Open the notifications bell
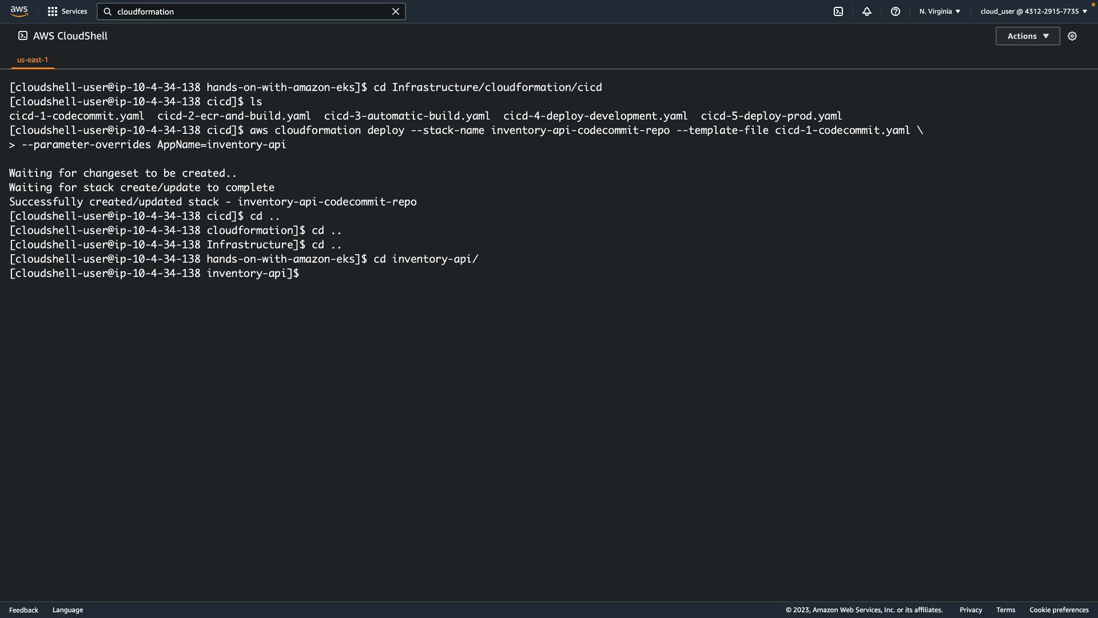 click(867, 11)
